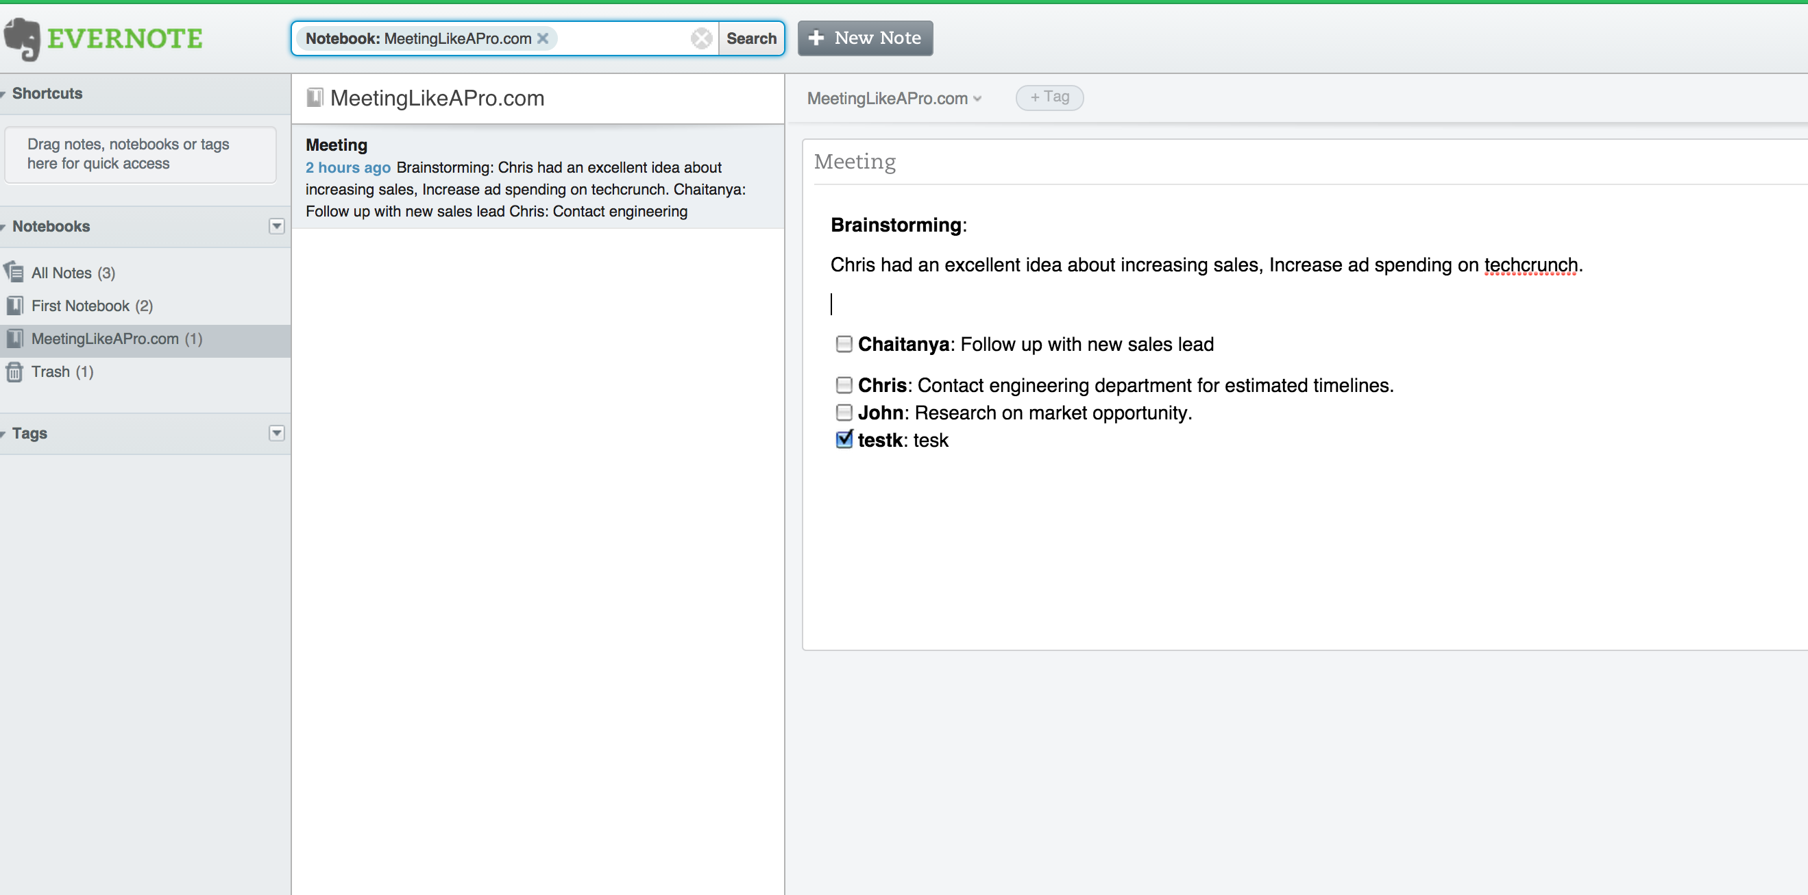Open the note's notebook selector MeetingLikeAPro.com dropdown
Viewport: 1808px width, 895px height.
pyautogui.click(x=894, y=98)
